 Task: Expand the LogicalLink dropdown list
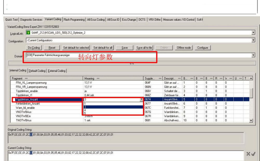(x=253, y=33)
